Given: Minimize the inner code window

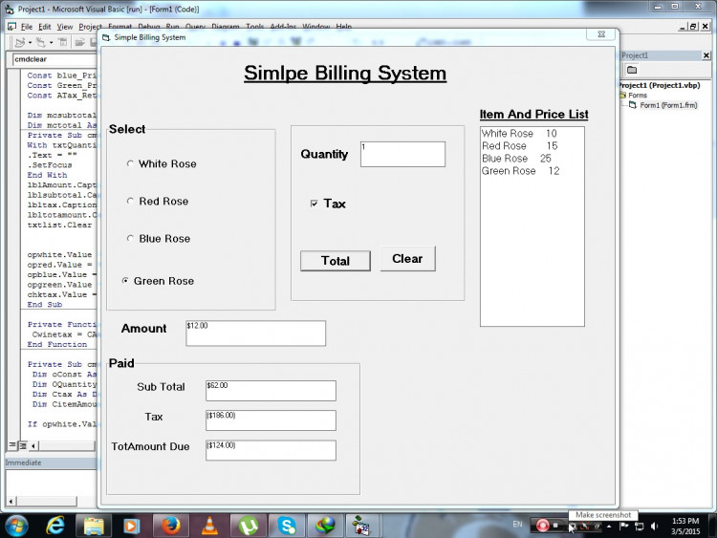Looking at the screenshot, I should [683, 27].
